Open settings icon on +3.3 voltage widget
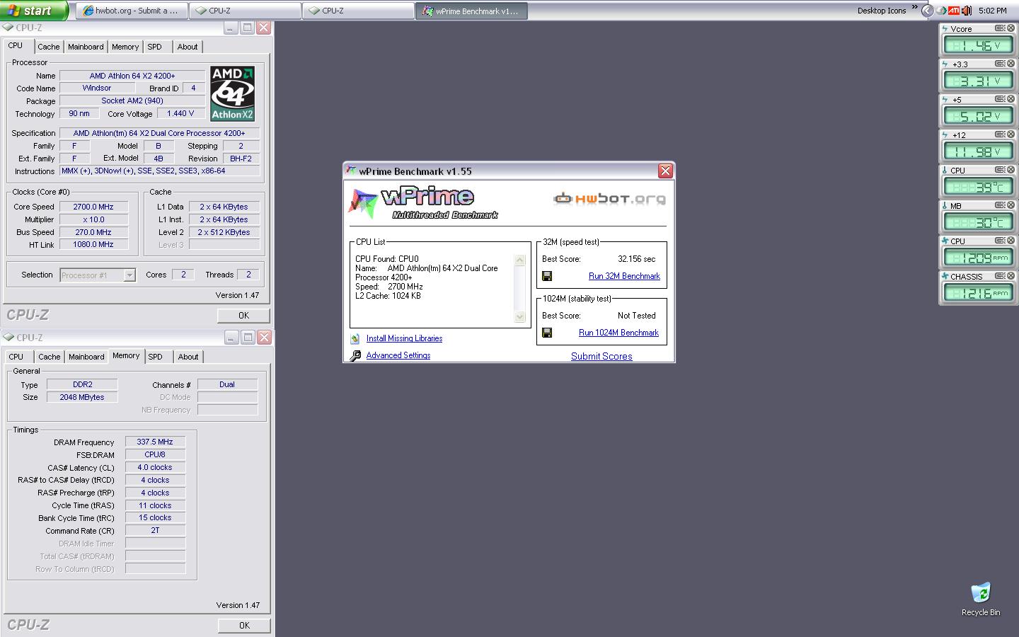1019x637 pixels. (x=1000, y=64)
